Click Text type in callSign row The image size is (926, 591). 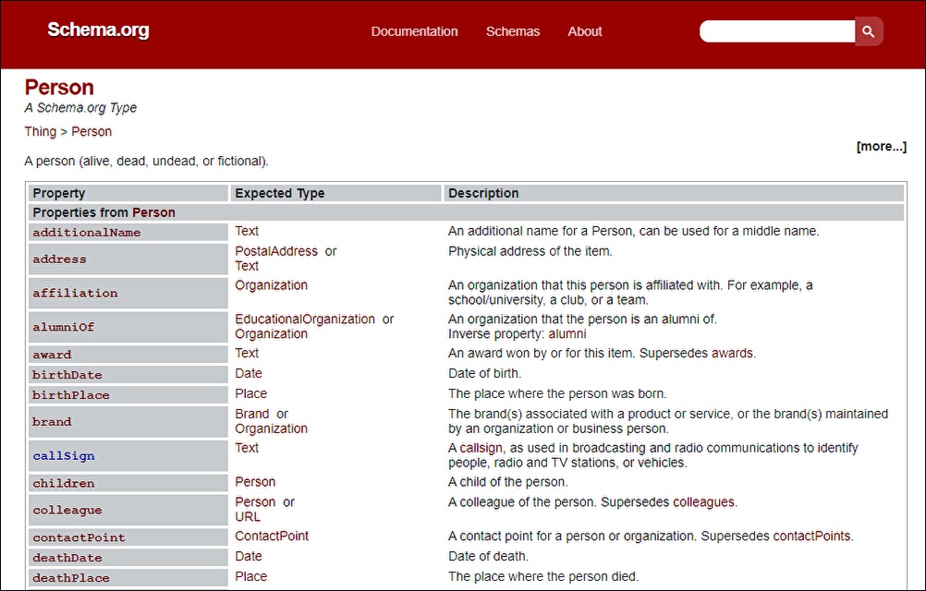point(247,448)
